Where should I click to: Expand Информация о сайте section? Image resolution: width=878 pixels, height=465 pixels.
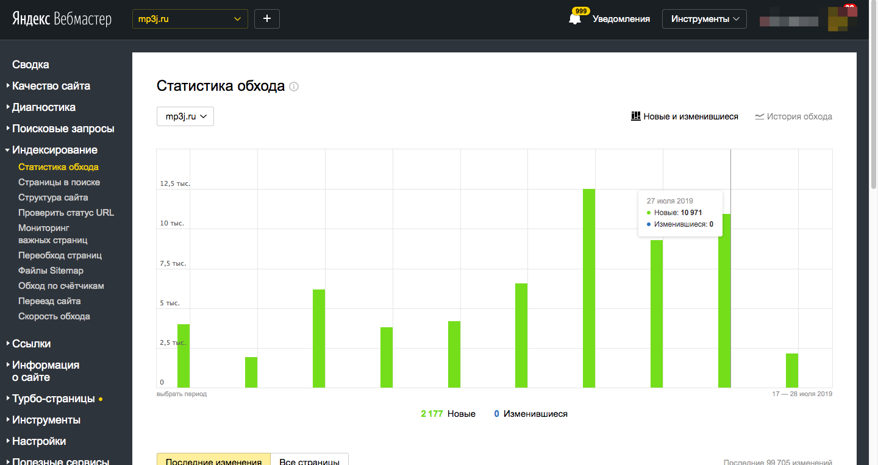tap(45, 371)
